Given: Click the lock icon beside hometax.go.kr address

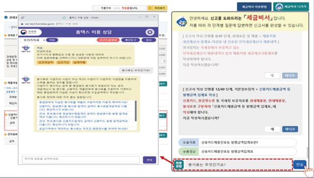Looking at the screenshot, I should coord(22,24).
